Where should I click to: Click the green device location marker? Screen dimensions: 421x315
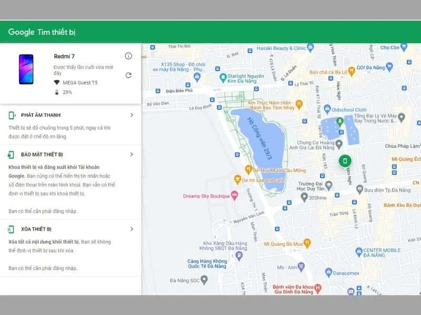point(345,161)
